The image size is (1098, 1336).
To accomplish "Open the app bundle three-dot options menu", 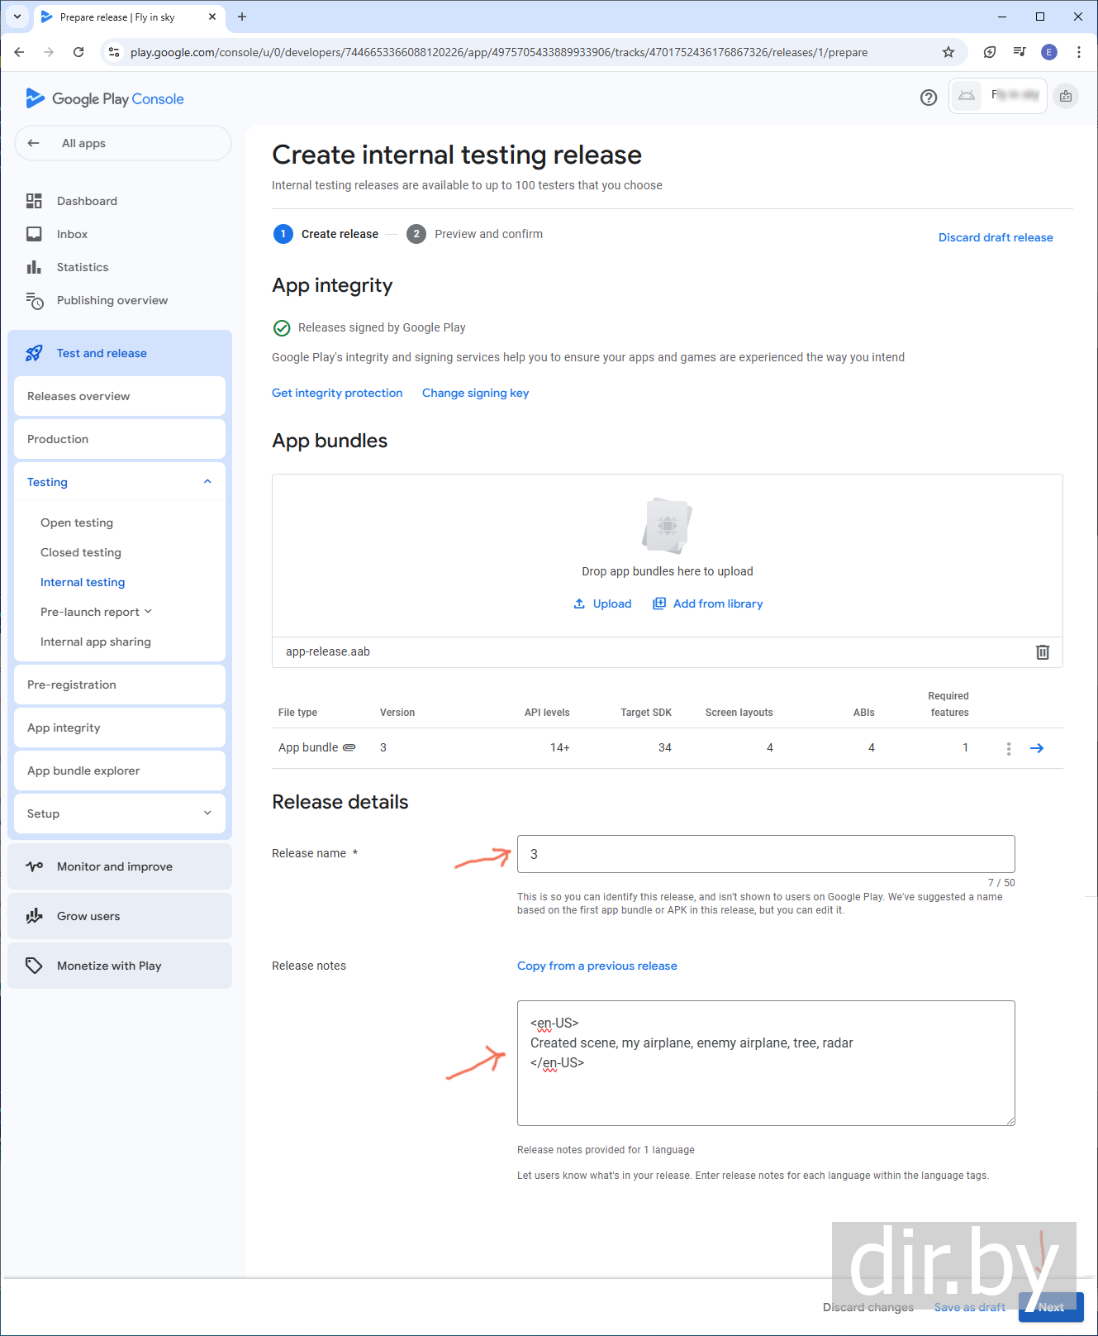I will [1009, 748].
